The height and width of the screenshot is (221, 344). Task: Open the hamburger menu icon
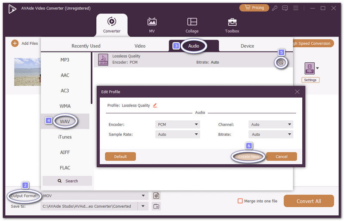295,8
